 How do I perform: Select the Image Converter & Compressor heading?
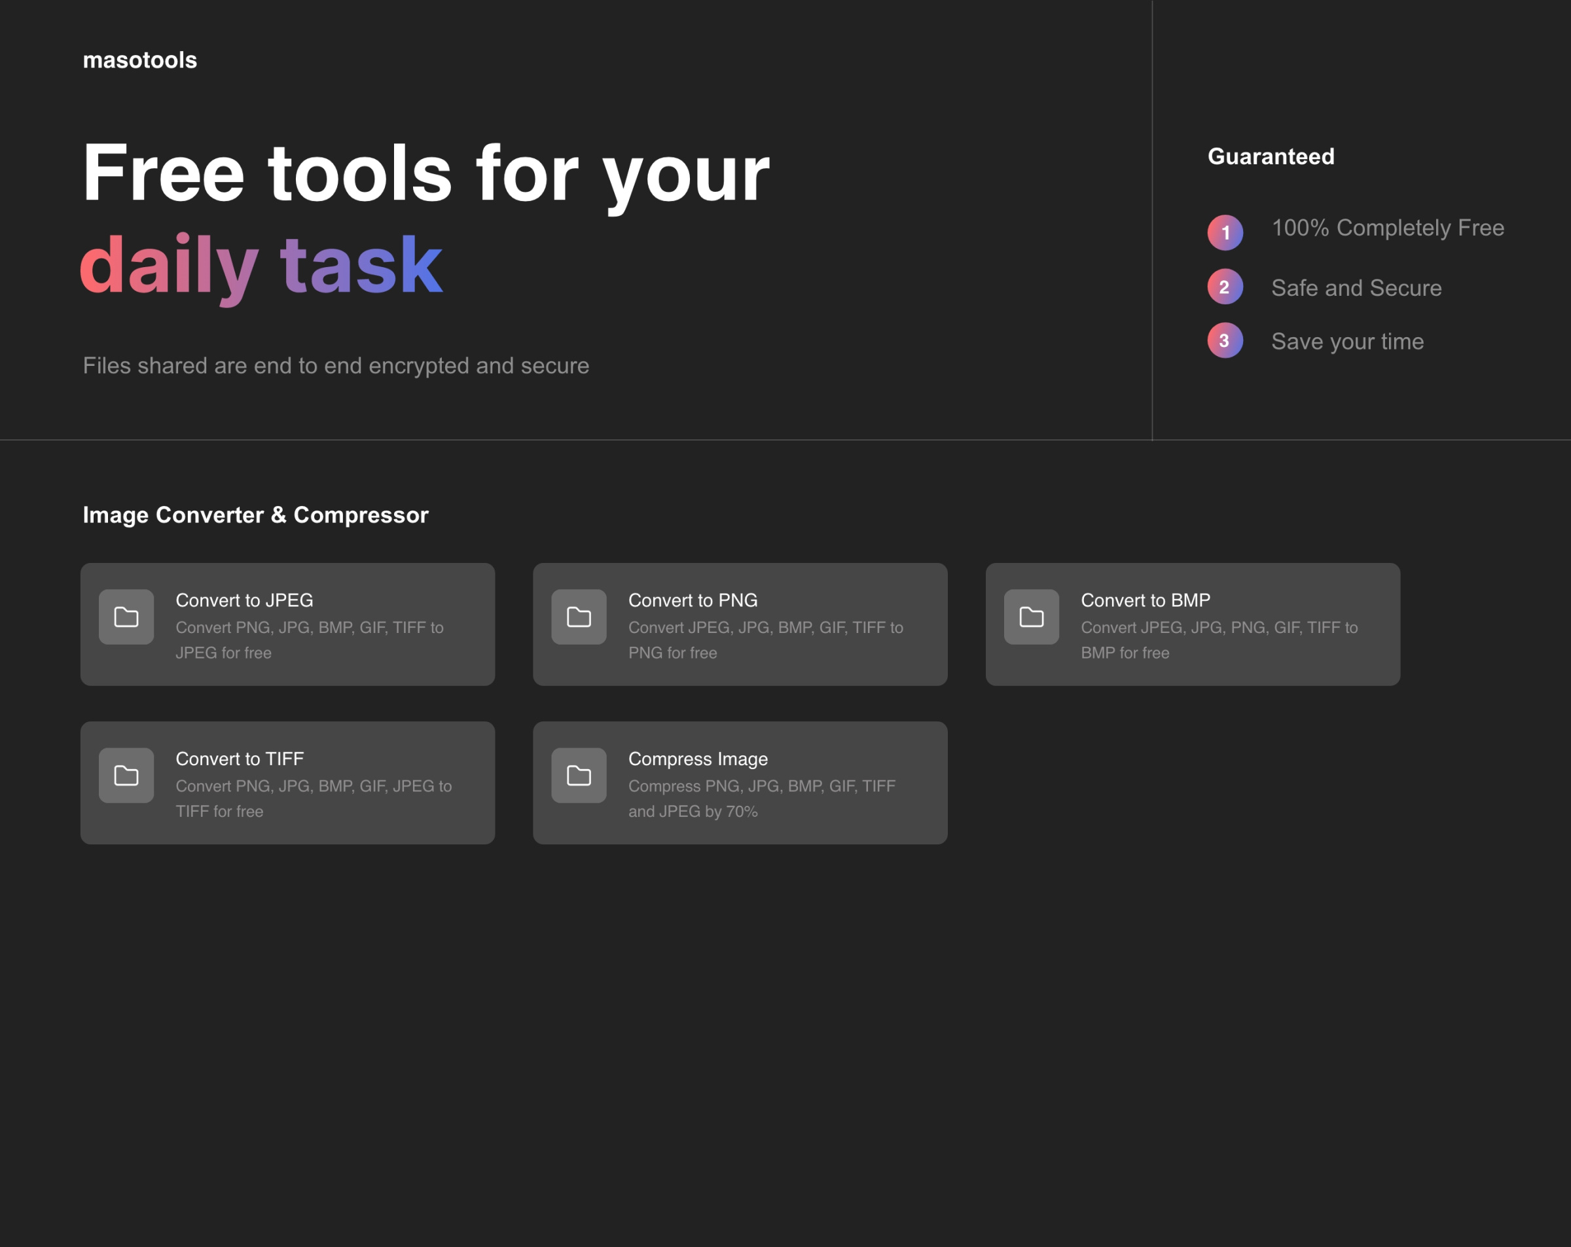pos(257,515)
